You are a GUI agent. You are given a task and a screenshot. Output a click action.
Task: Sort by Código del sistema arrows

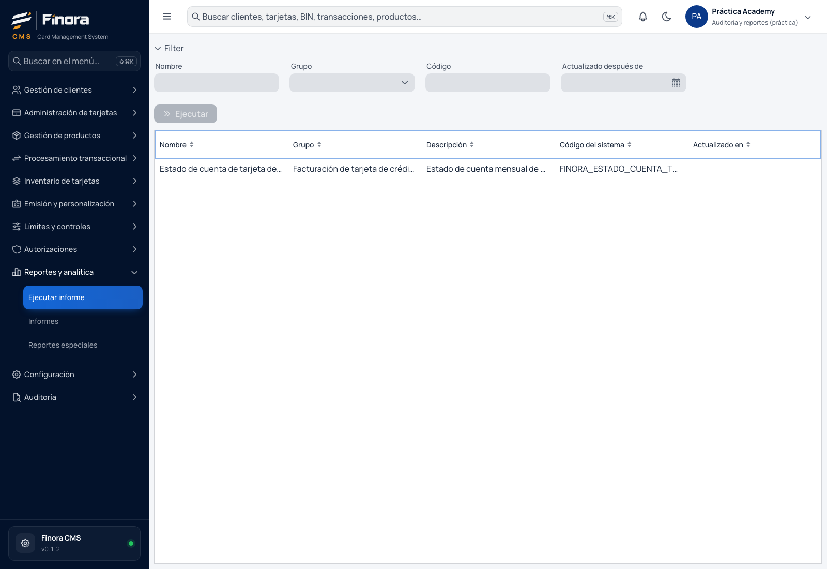(630, 145)
